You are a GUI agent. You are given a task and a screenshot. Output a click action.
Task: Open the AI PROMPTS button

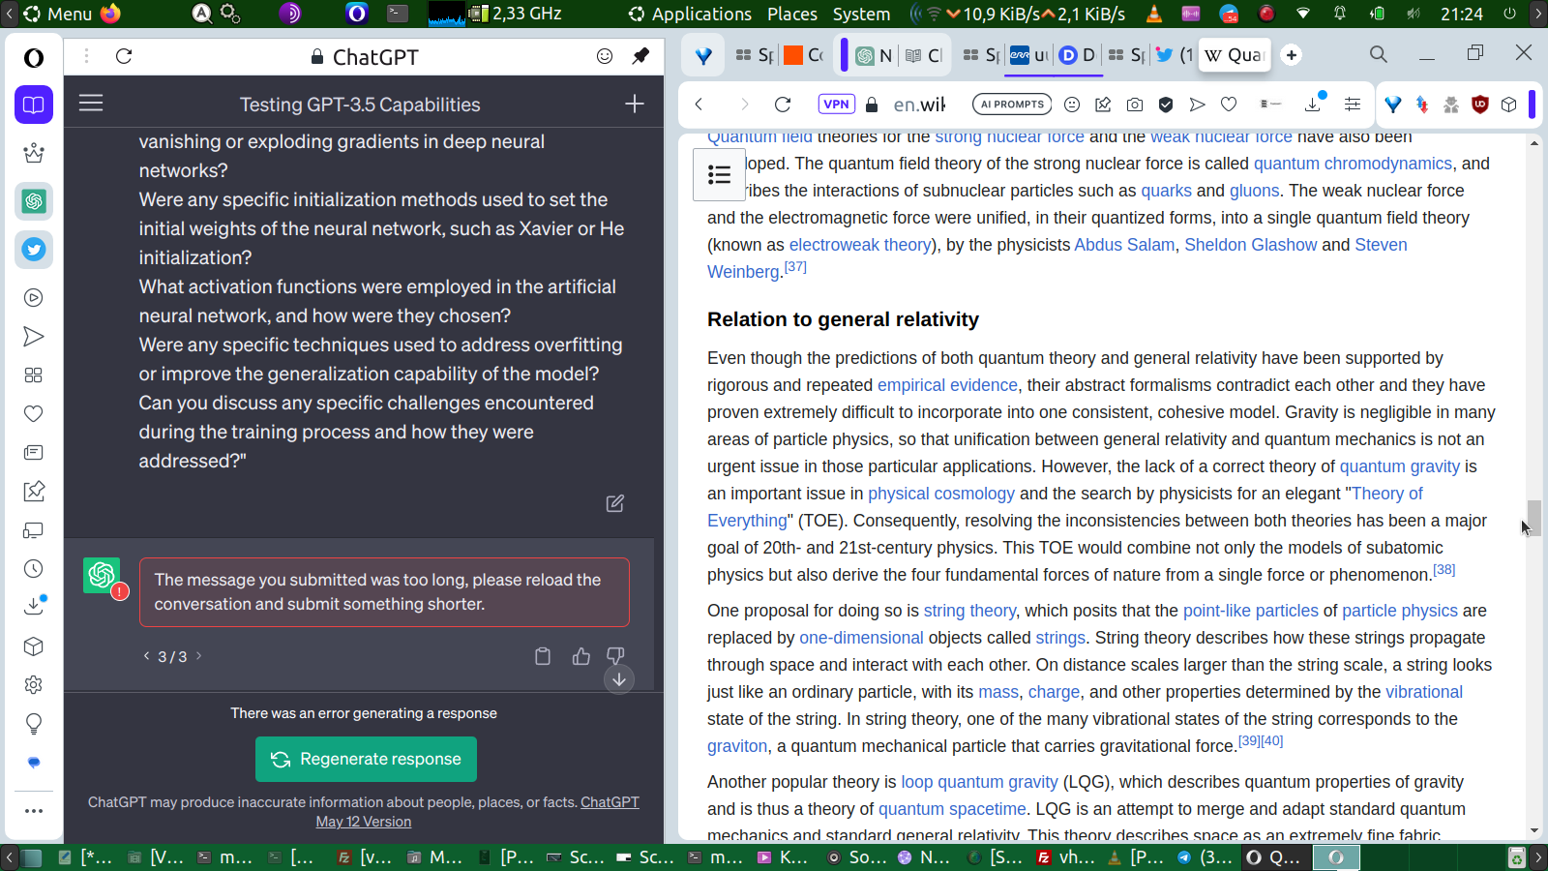point(1012,105)
